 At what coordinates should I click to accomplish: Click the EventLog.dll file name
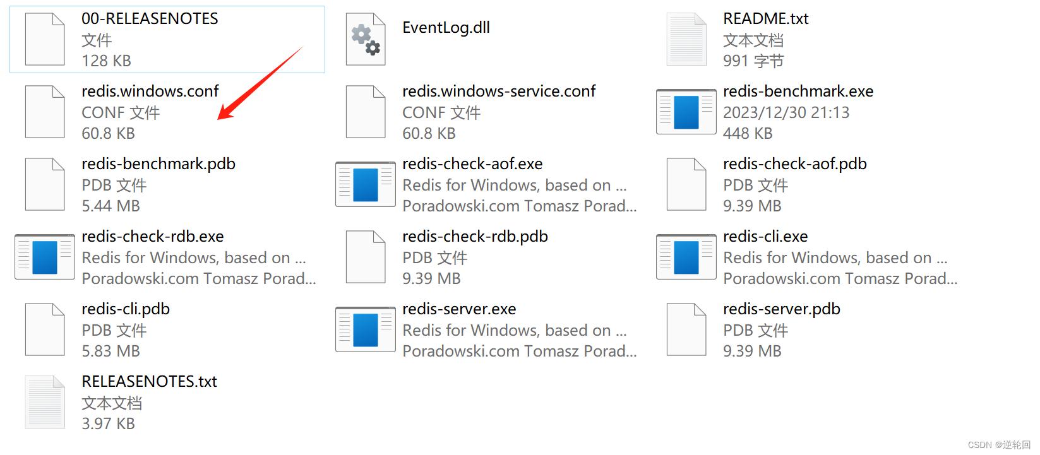click(x=446, y=28)
